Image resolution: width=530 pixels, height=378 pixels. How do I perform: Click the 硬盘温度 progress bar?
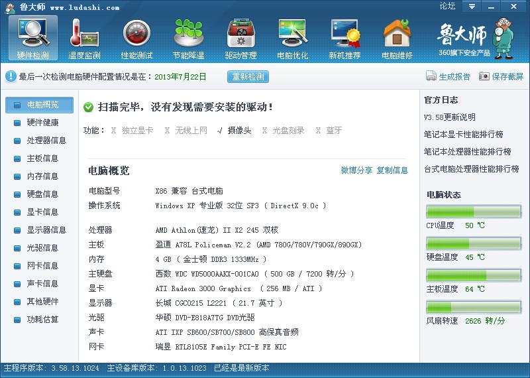pyautogui.click(x=474, y=243)
